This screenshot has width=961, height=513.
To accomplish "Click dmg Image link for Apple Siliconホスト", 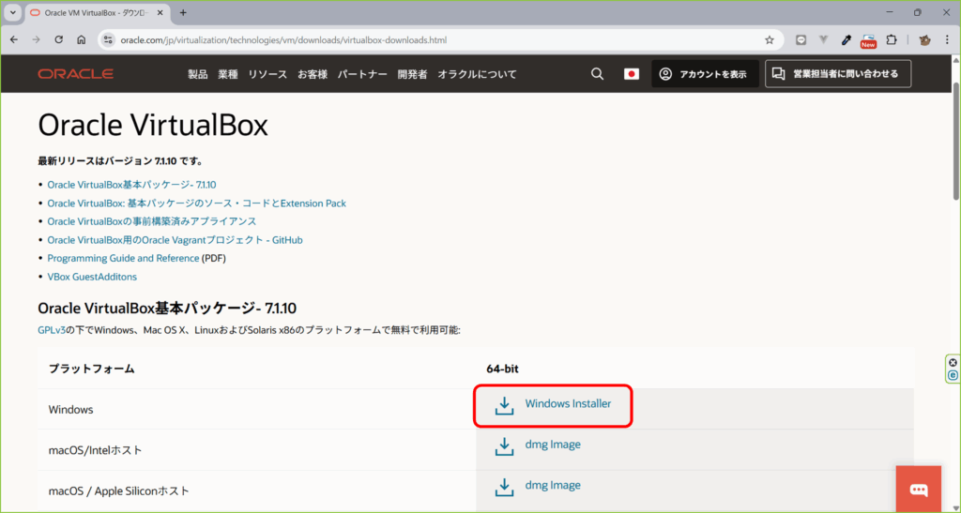I will coord(553,485).
